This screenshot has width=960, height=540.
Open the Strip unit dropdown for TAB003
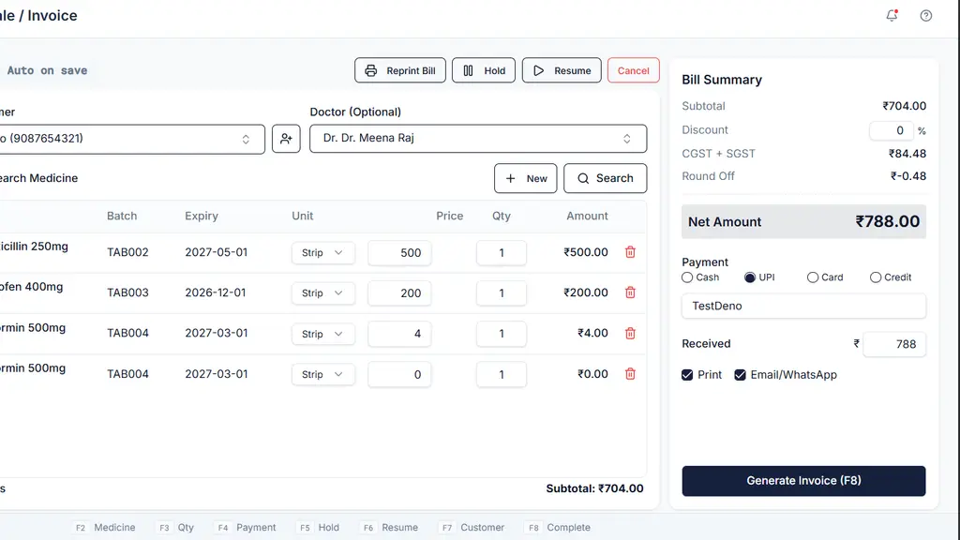point(323,293)
